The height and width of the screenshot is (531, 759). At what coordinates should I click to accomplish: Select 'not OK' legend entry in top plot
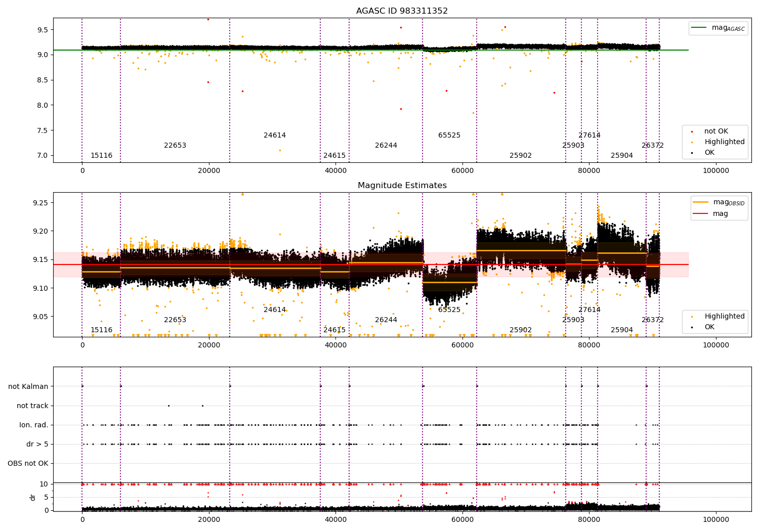click(716, 131)
